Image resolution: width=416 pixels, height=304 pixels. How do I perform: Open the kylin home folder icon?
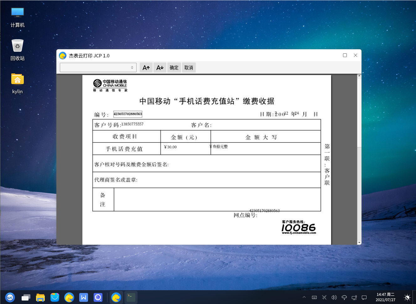(x=18, y=83)
